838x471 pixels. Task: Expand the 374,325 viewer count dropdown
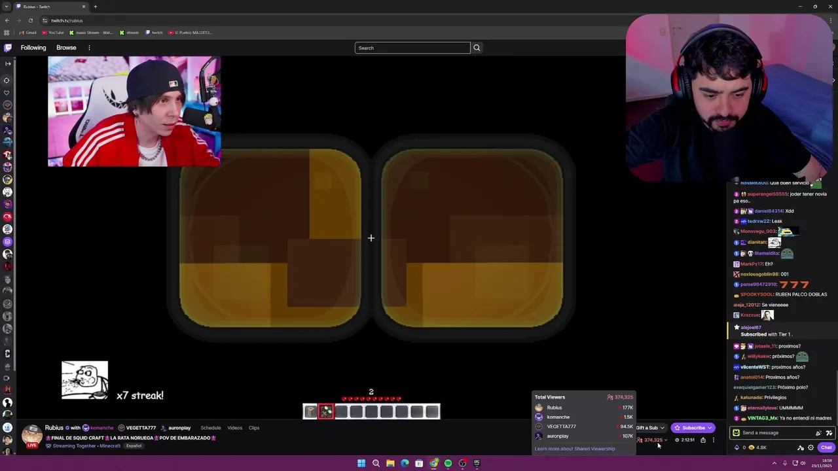(653, 440)
